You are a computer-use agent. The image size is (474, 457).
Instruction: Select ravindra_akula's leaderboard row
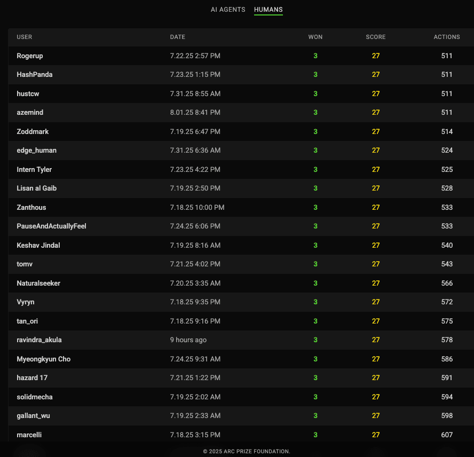39,340
